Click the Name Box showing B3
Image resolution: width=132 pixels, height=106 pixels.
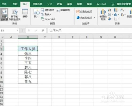(8, 31)
